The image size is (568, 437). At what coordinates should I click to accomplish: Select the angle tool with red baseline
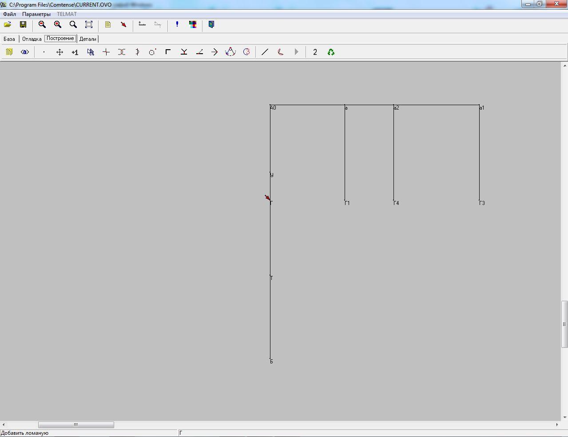(x=199, y=52)
